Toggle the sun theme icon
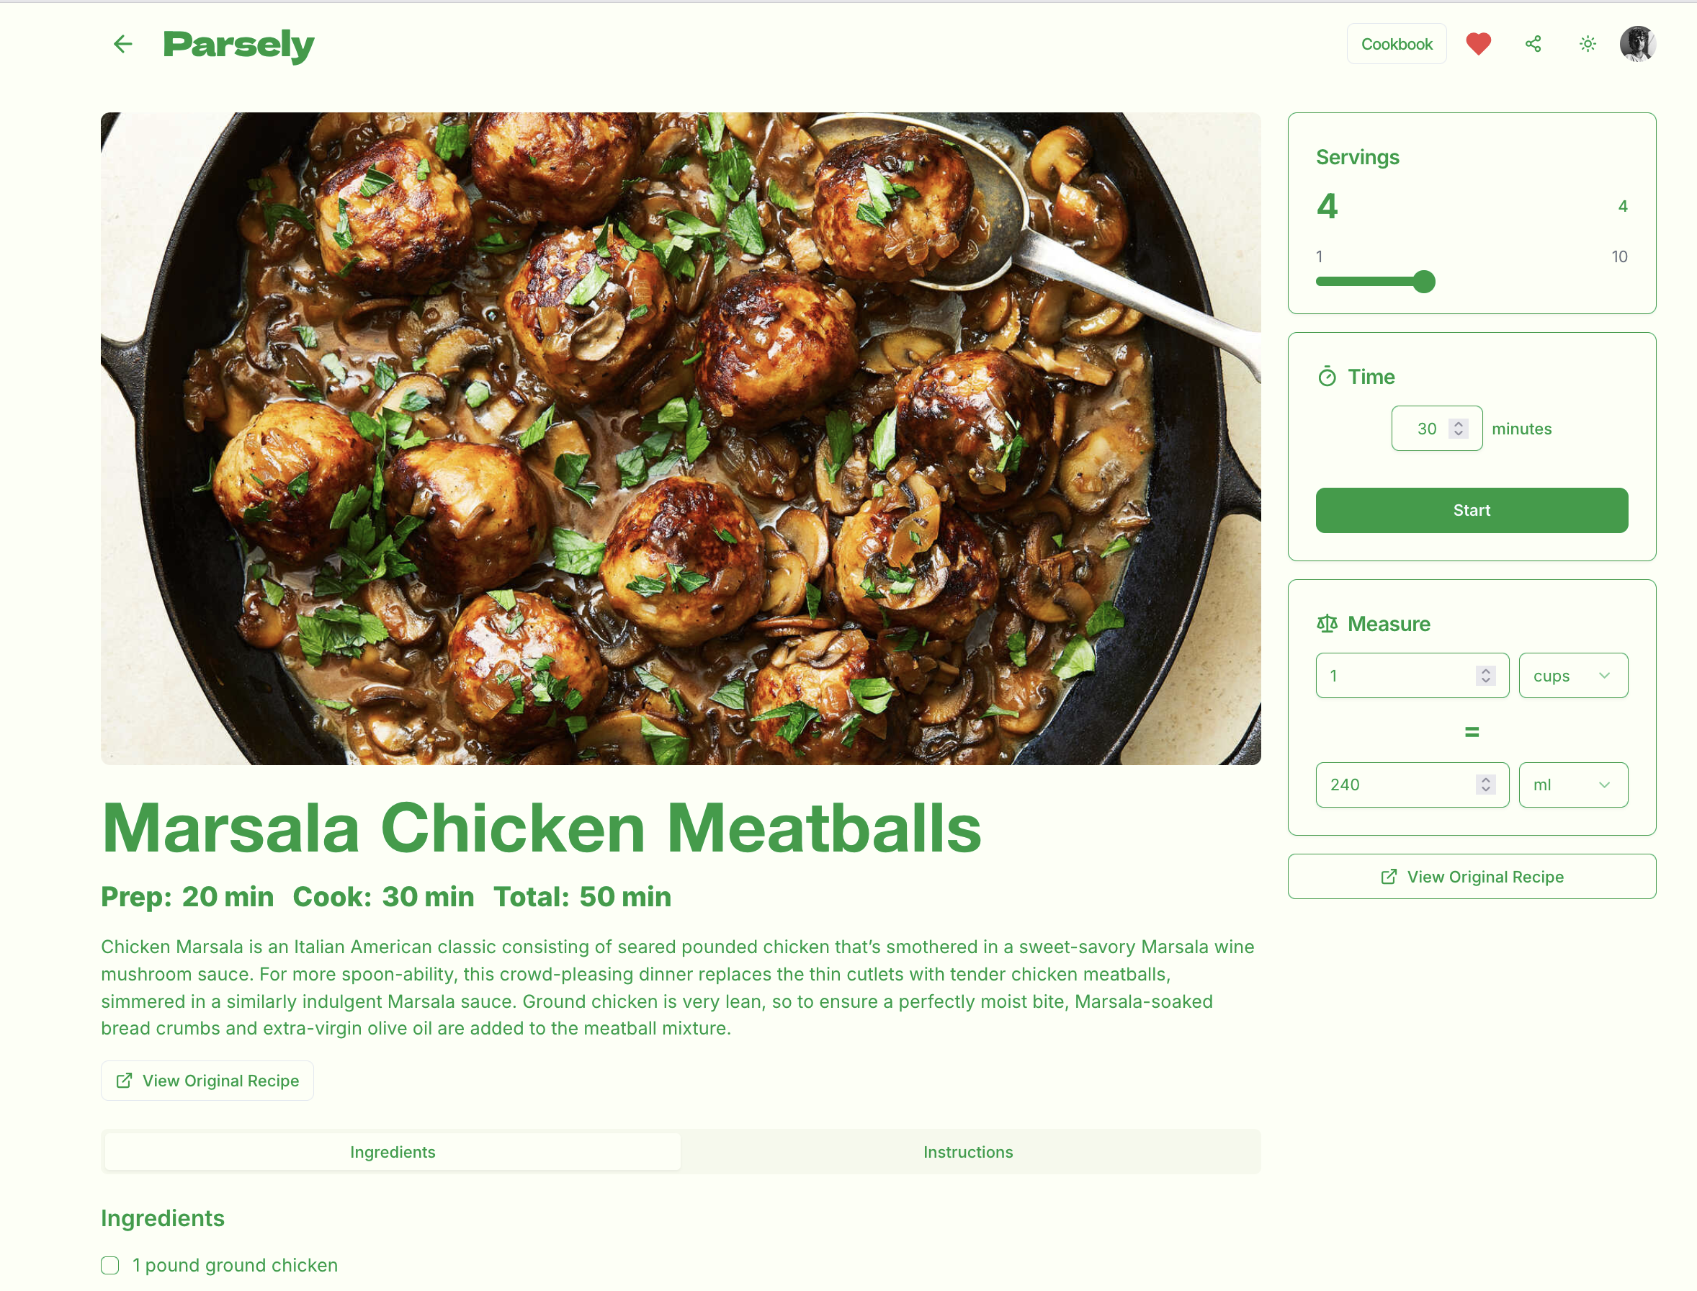This screenshot has width=1697, height=1291. 1587,44
